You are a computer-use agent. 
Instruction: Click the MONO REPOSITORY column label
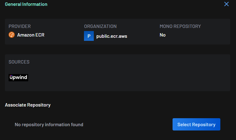point(180,26)
